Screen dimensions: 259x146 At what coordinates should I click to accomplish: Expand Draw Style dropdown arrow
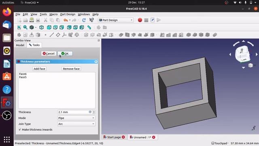[x=36, y=27]
